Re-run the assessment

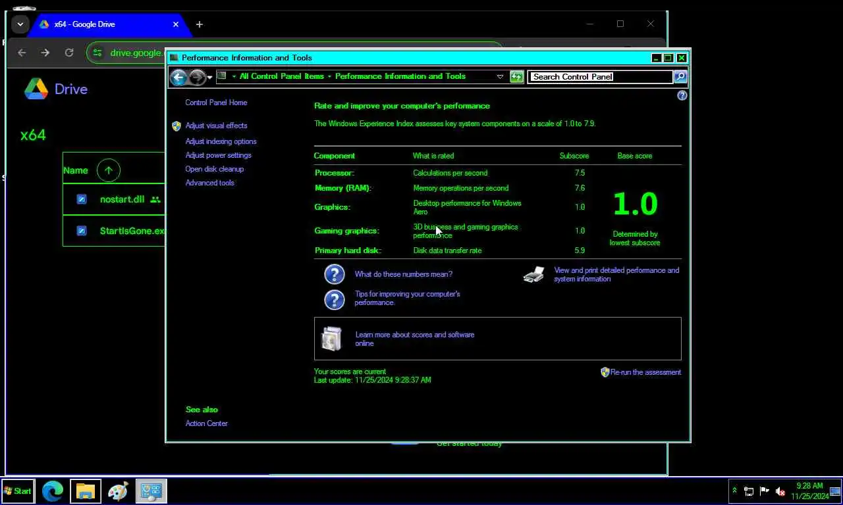coord(645,372)
